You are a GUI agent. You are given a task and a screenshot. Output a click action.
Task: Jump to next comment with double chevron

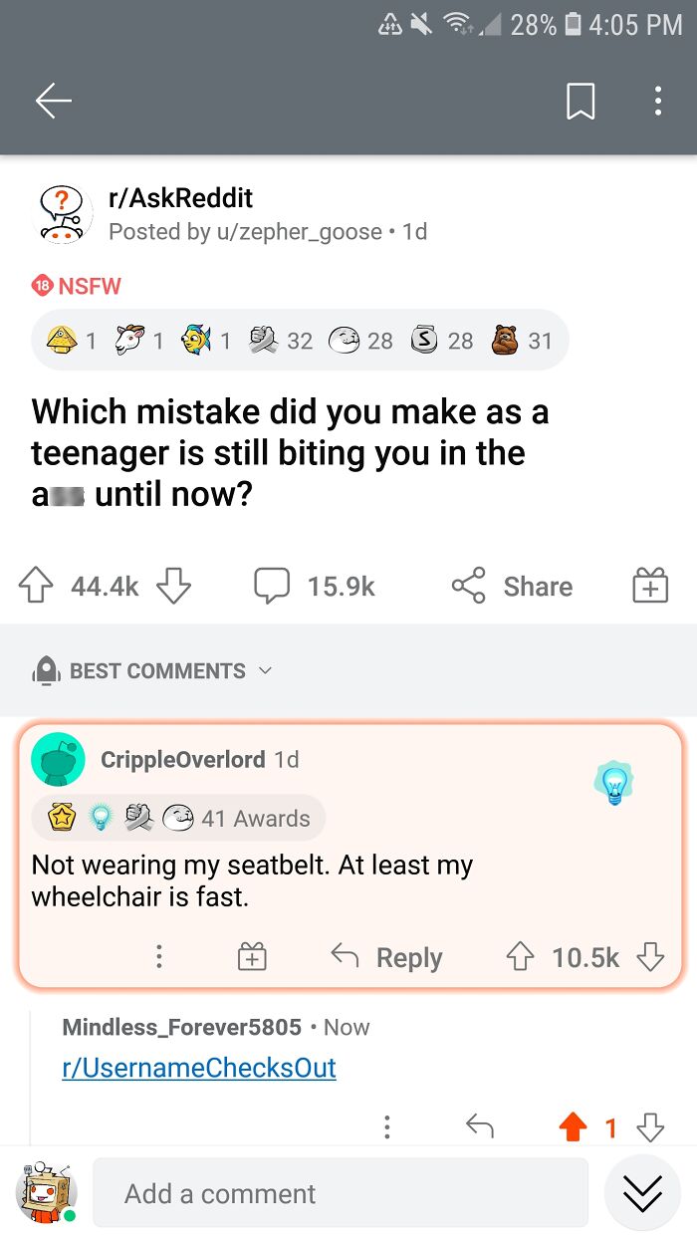(x=642, y=1193)
